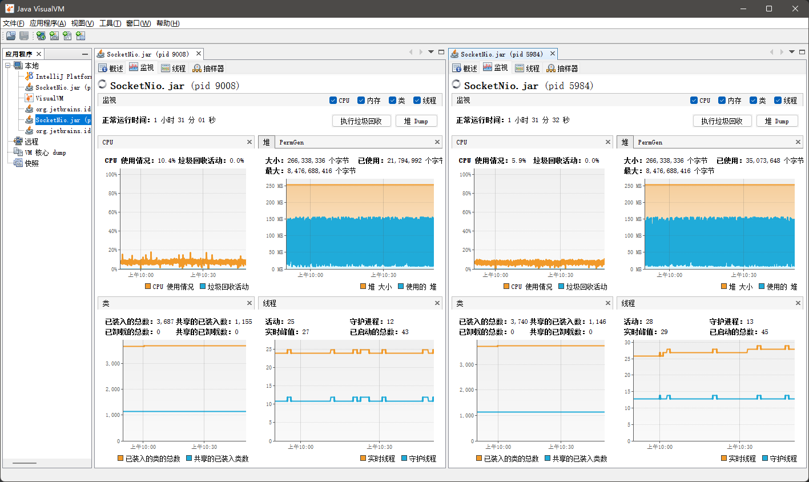Click 堆 Dump button in pid 9008 panel

pos(416,121)
